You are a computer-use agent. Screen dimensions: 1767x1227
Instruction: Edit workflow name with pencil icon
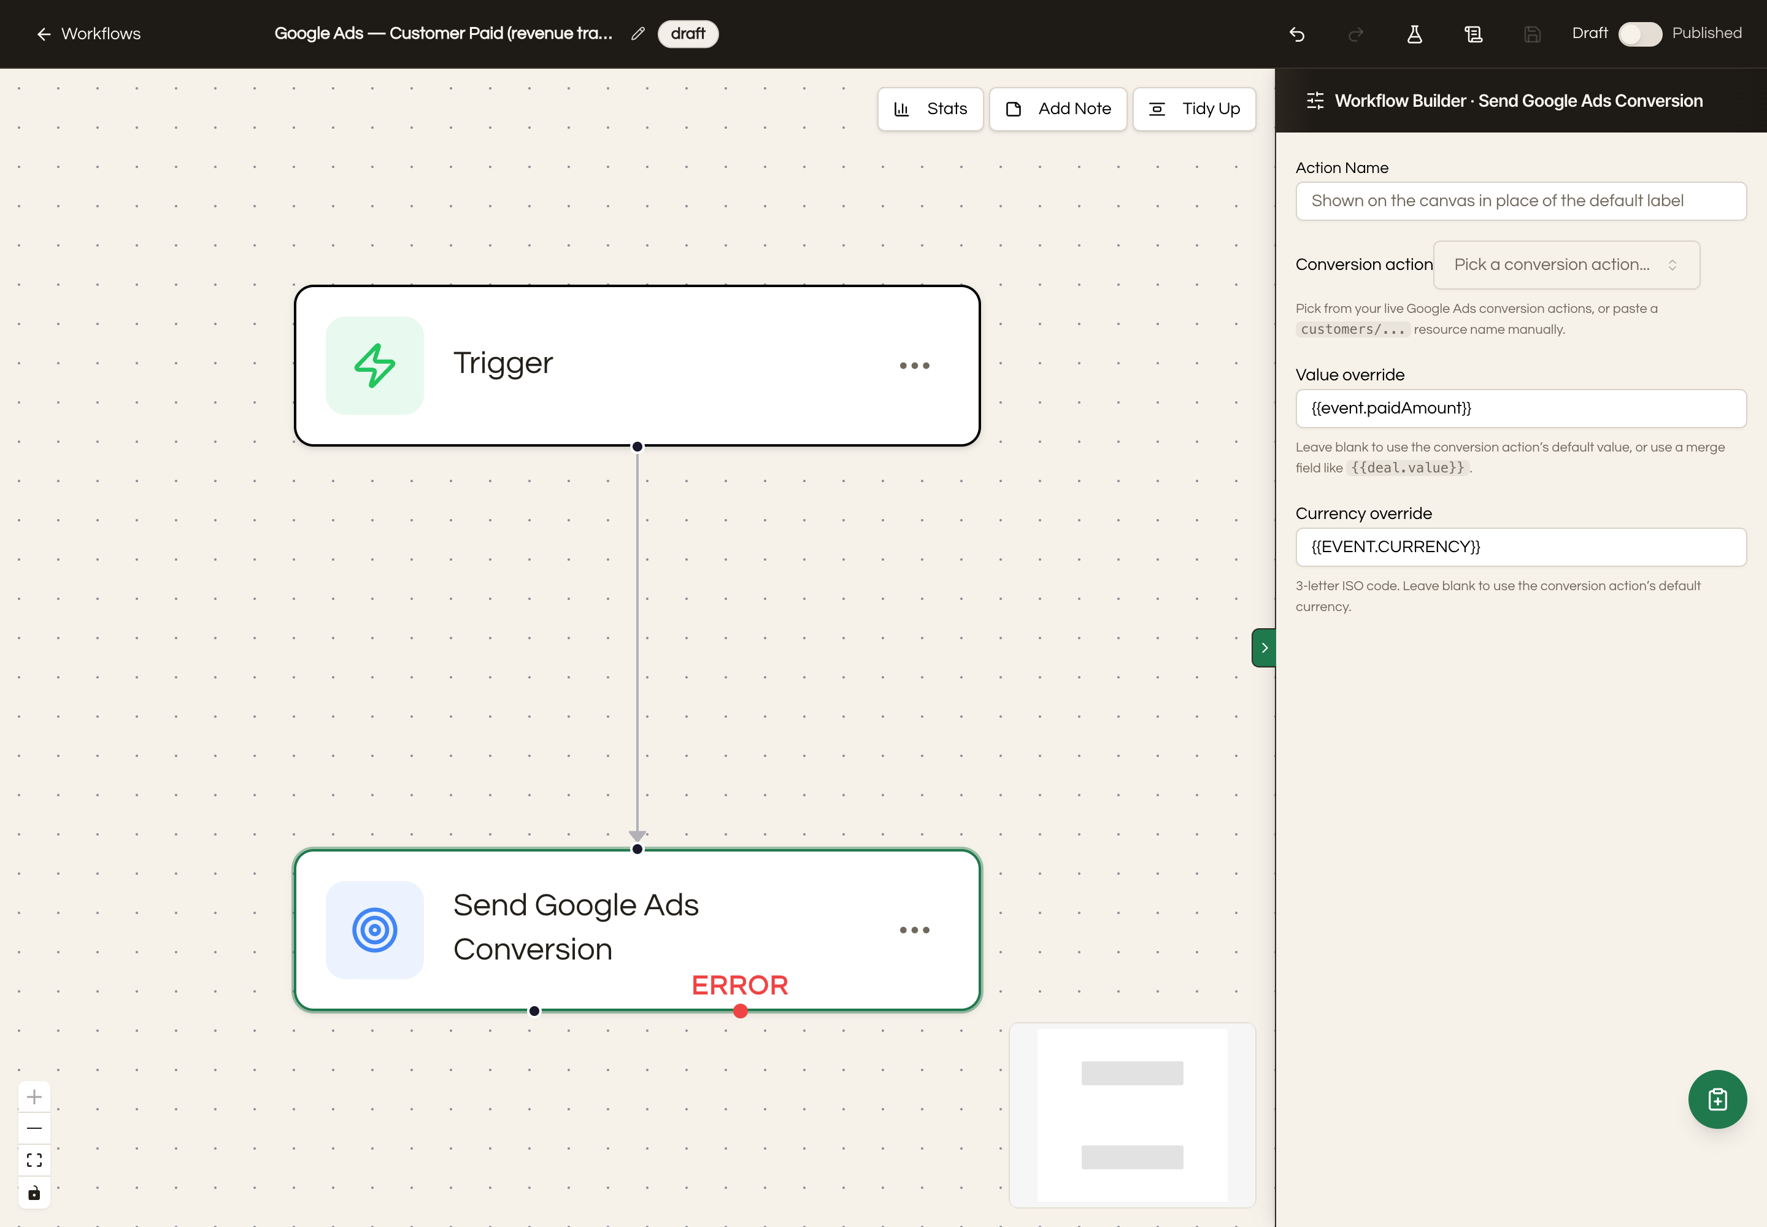[637, 34]
